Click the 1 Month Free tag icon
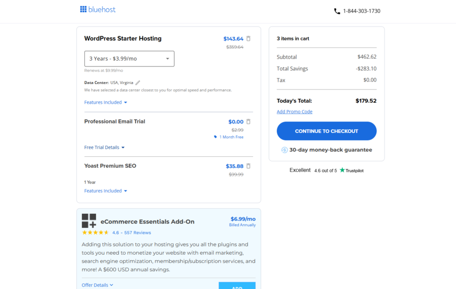The width and height of the screenshot is (456, 289). [216, 137]
